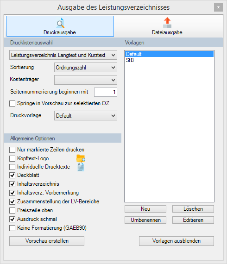
Task: Tick the Individuelle Drucktexte checkbox
Action: (13, 167)
